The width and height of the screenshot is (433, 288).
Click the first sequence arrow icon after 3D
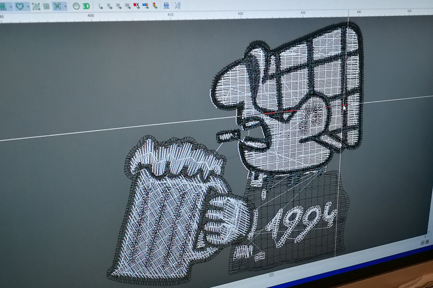(101, 6)
